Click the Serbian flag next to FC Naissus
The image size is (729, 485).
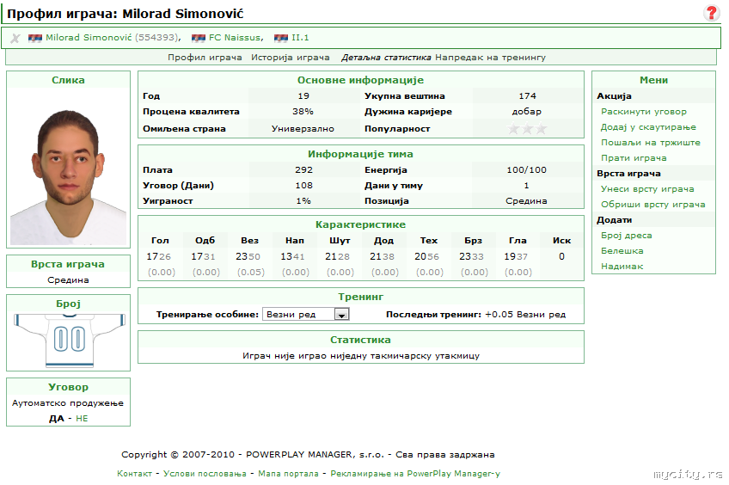coord(199,38)
